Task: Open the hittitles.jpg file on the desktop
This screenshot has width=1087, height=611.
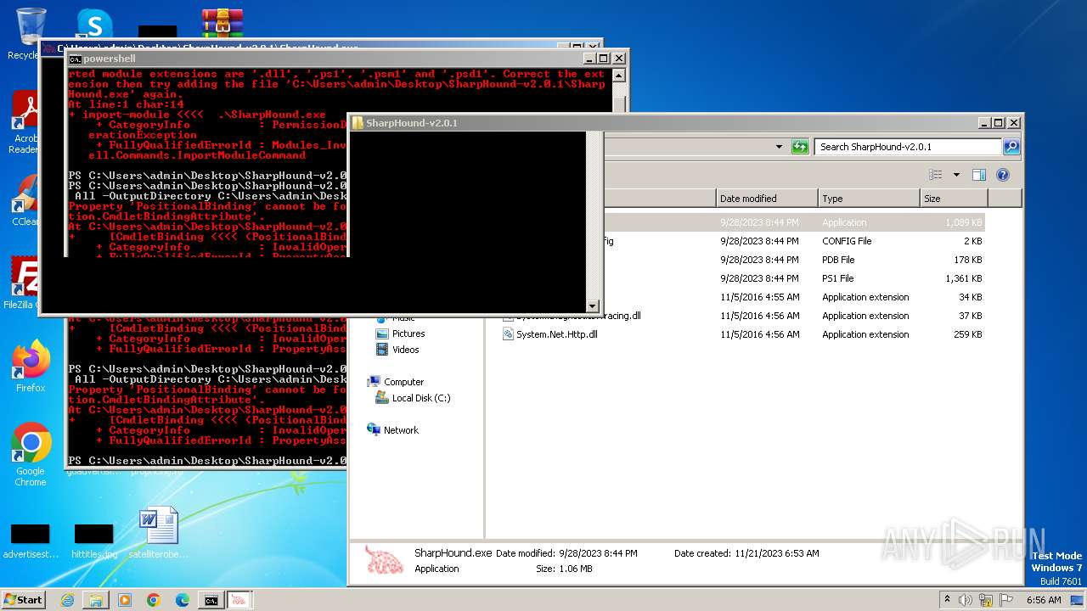Action: [94, 541]
